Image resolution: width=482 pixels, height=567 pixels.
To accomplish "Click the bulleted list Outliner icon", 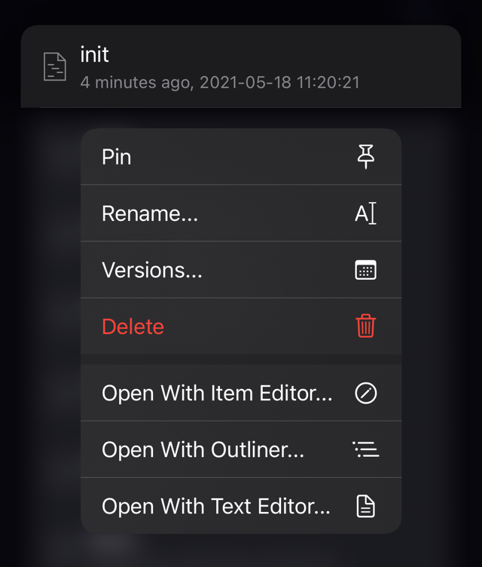I will tap(366, 449).
